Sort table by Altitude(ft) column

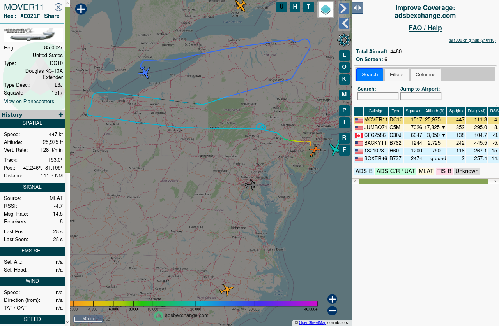click(x=435, y=111)
